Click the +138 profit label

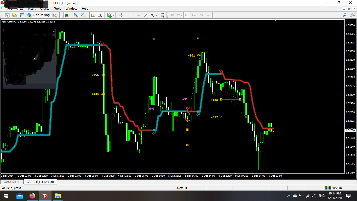pyautogui.click(x=214, y=100)
